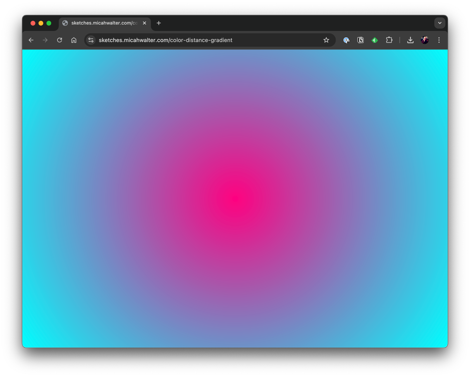This screenshot has width=470, height=377.
Task: View site information for this page
Action: click(x=91, y=40)
